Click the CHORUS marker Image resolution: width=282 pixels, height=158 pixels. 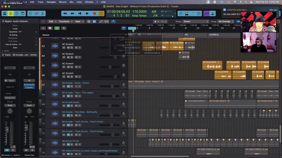click(x=214, y=35)
